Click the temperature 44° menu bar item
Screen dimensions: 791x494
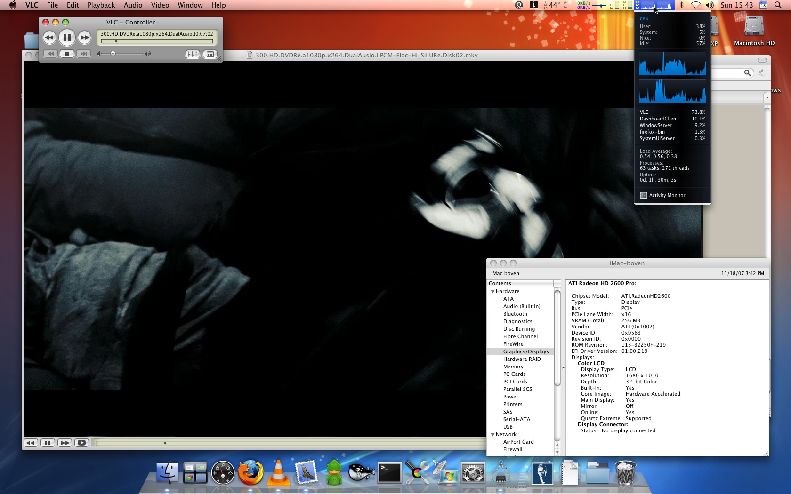click(555, 5)
